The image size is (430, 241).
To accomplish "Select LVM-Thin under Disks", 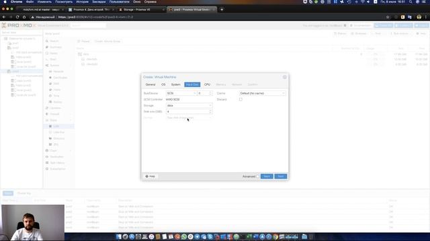I will tap(58, 133).
